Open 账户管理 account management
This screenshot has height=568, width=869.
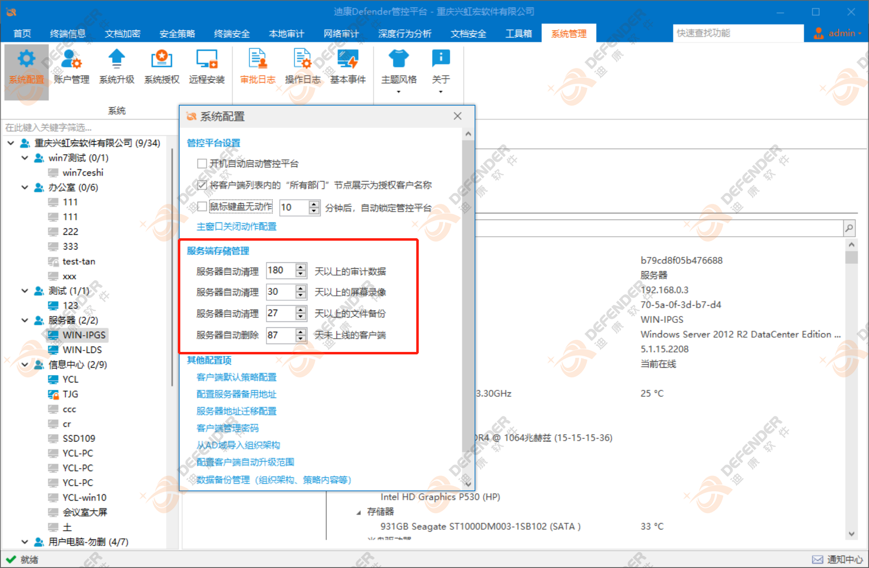(71, 67)
